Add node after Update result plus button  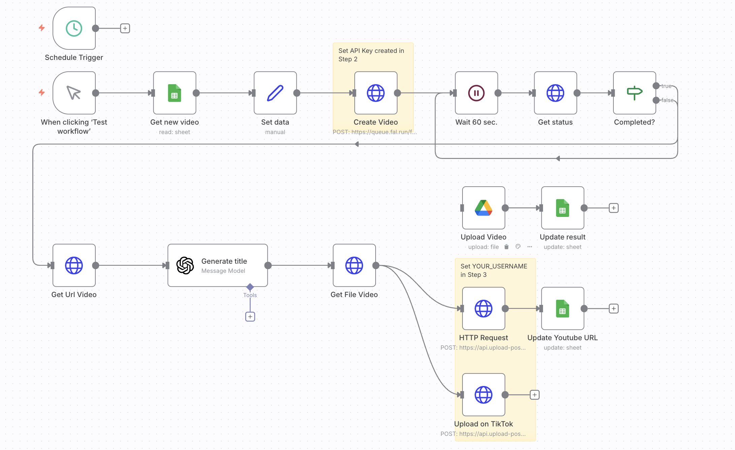614,208
